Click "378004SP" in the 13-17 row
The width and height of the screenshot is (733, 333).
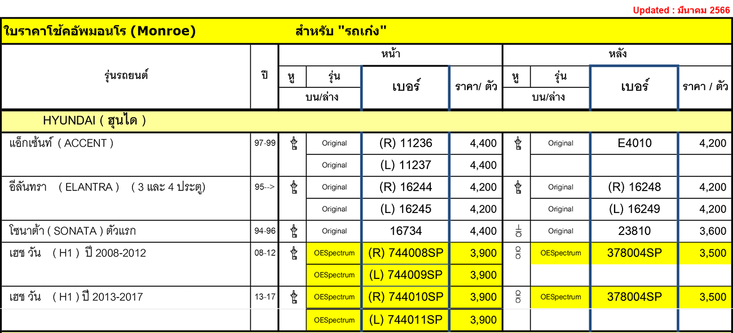pos(634,297)
